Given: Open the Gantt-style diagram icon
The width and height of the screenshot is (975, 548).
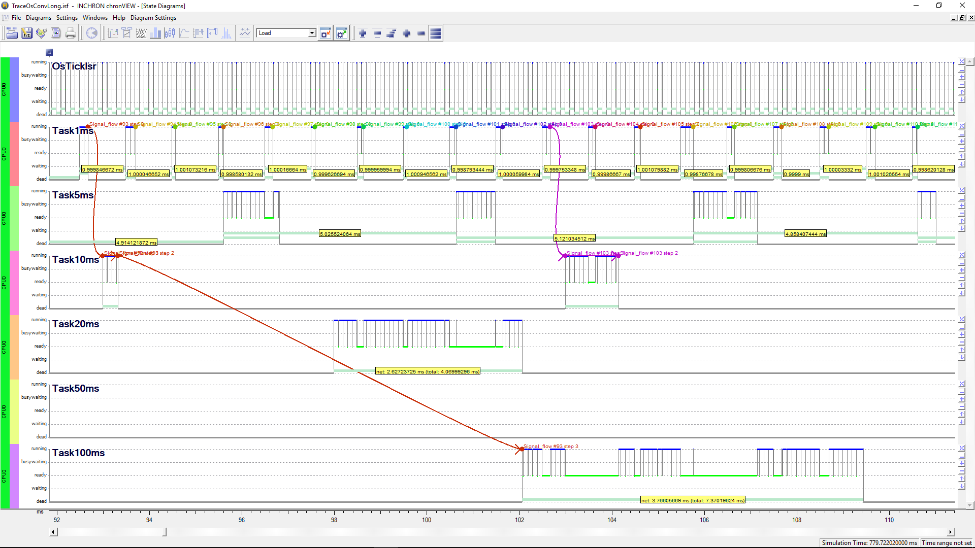Looking at the screenshot, I should coord(127,33).
